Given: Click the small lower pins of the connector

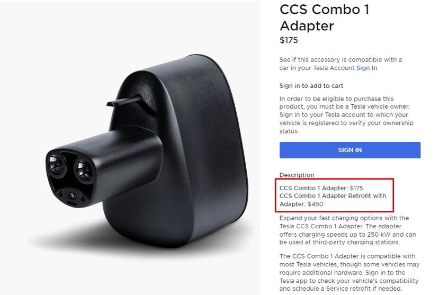Looking at the screenshot, I should point(71,196).
